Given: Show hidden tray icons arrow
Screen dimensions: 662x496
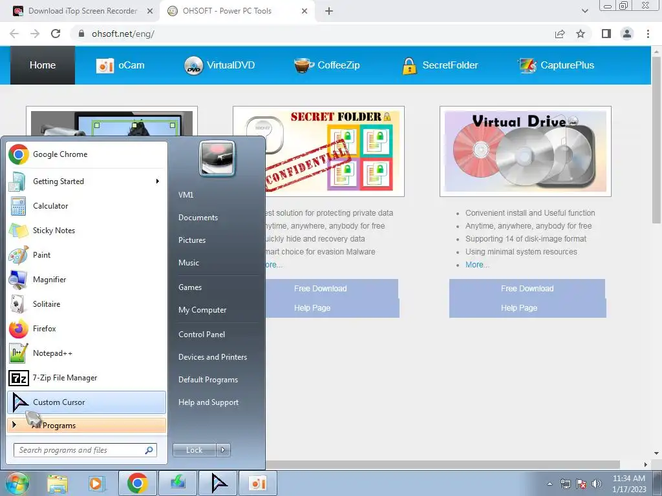Looking at the screenshot, I should click(x=550, y=484).
